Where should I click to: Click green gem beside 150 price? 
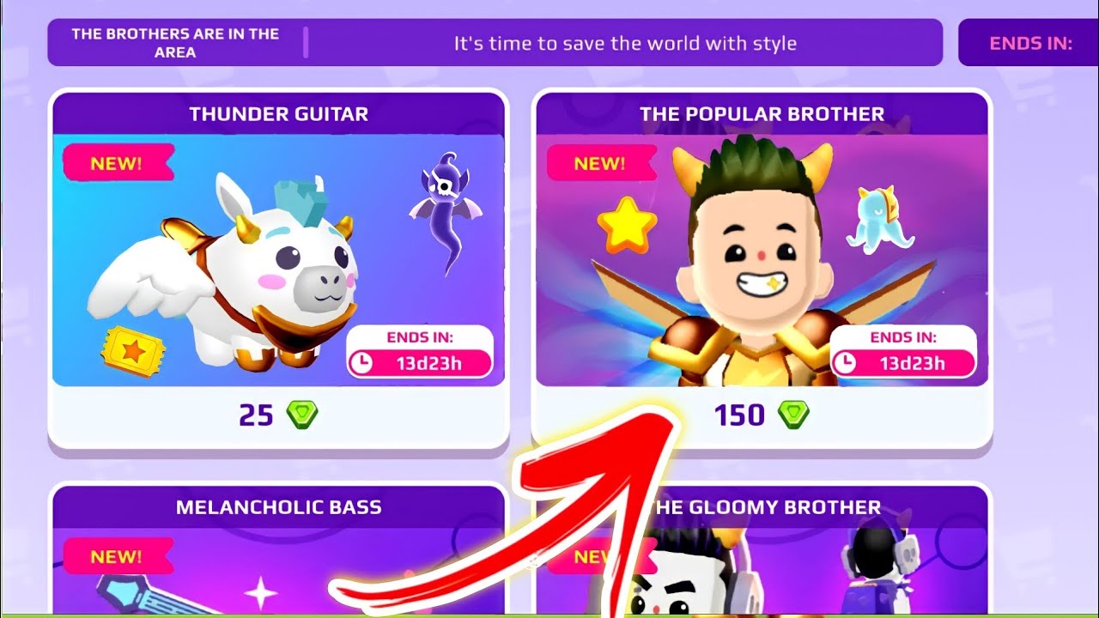793,415
